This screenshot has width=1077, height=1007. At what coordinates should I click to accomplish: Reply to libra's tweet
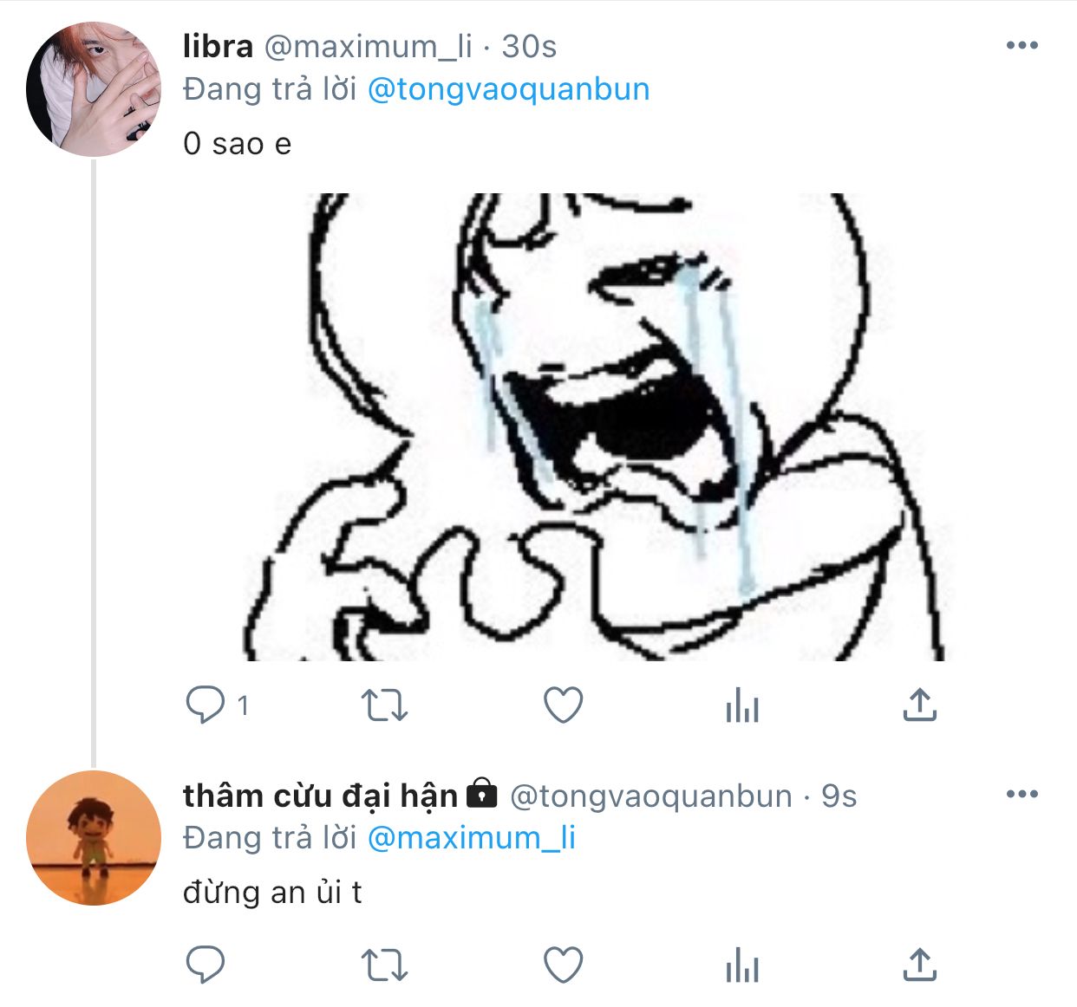tap(206, 705)
